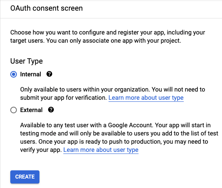
Task: Click the OAuth consent screen page title
Action: coord(46,8)
